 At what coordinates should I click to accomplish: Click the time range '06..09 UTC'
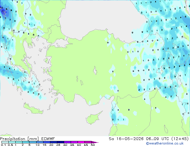pyautogui.click(x=157, y=139)
